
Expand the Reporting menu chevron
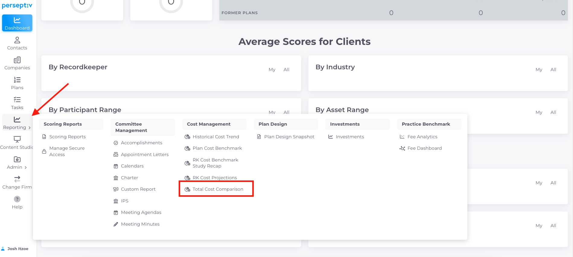30,128
